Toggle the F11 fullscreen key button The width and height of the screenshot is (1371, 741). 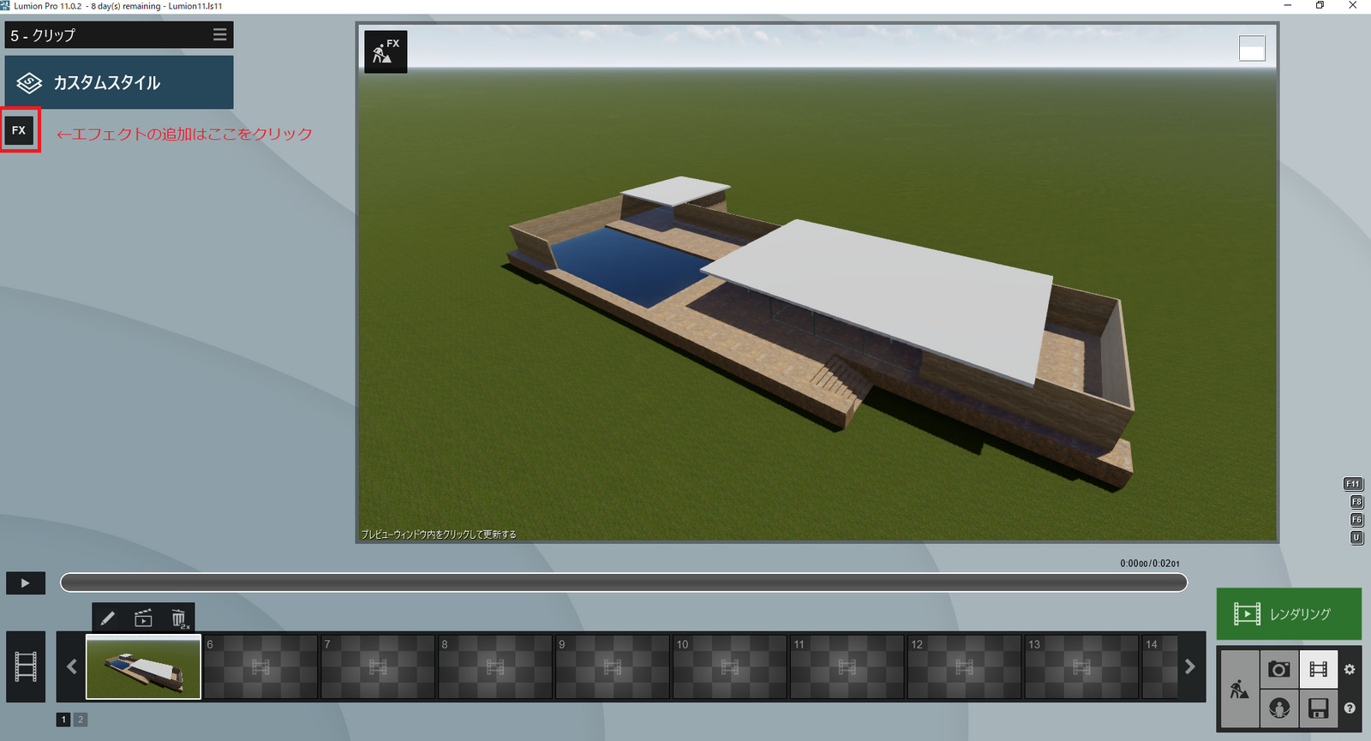[x=1352, y=484]
